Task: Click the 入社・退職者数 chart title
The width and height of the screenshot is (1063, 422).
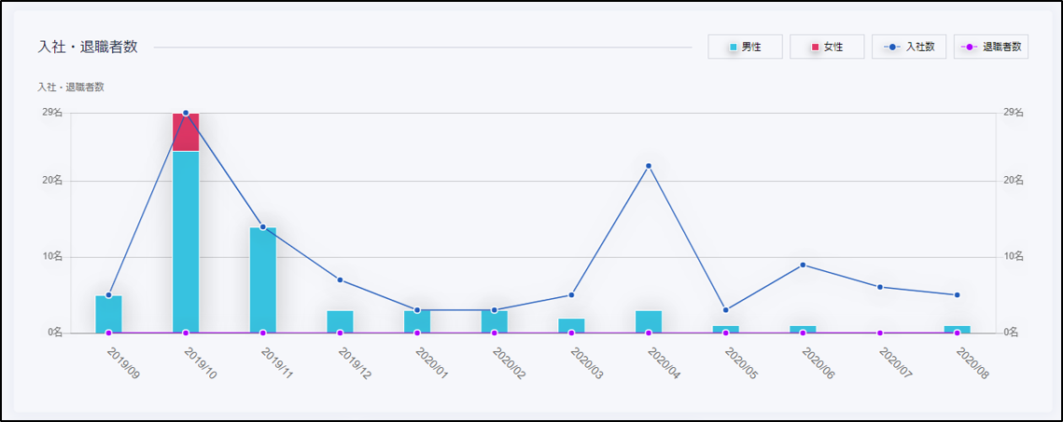Action: [88, 47]
